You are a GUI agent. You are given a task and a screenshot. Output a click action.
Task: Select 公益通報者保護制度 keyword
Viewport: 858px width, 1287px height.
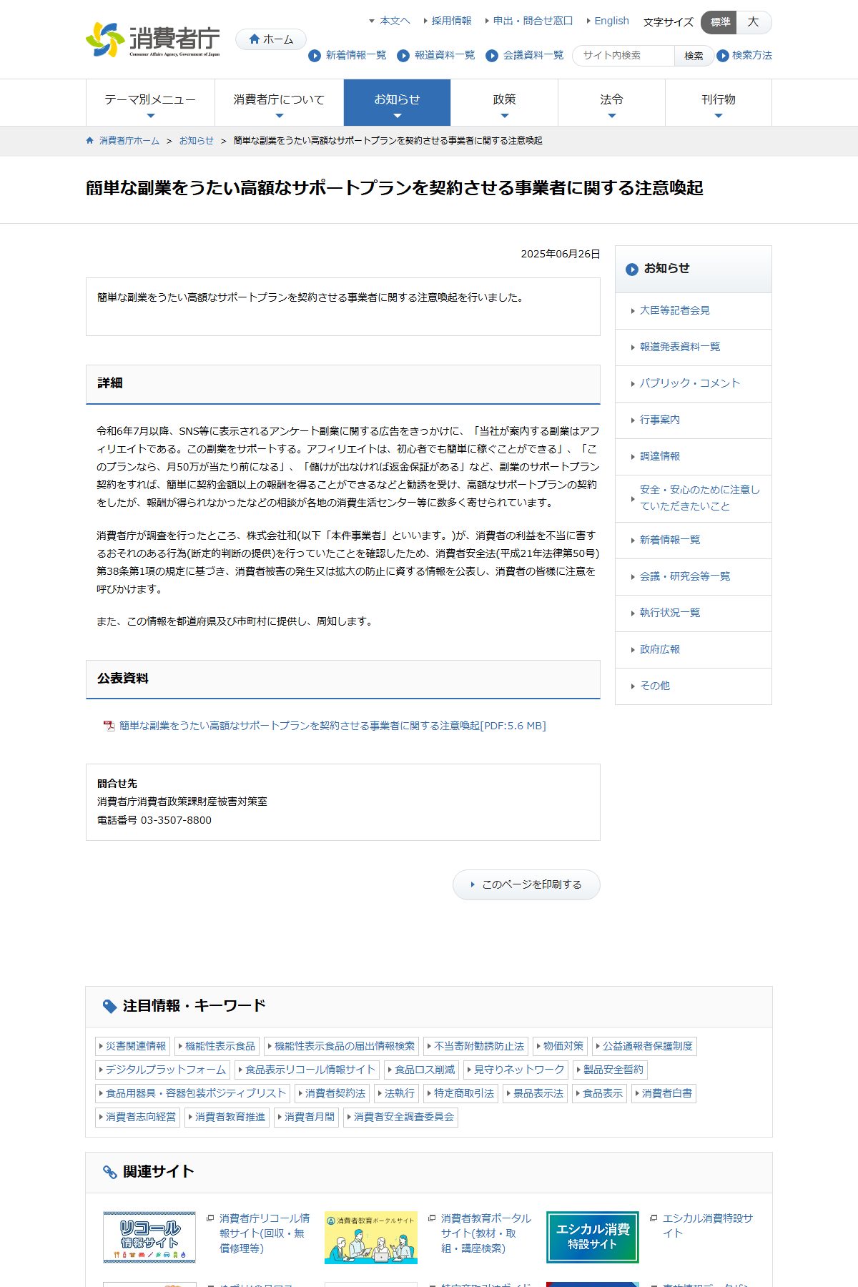[x=644, y=1046]
